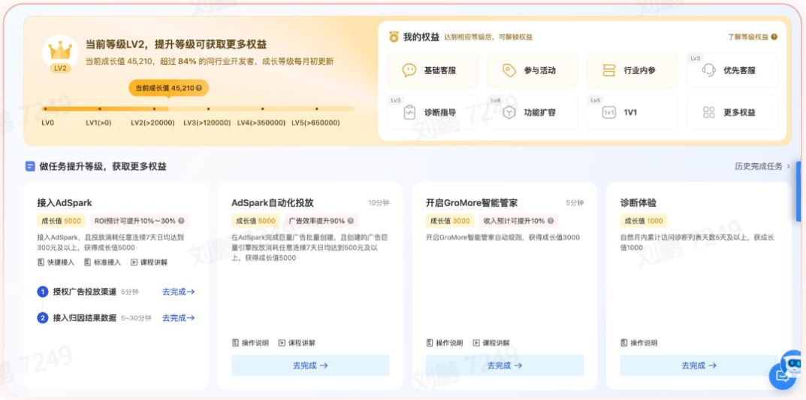Screen dimensions: 806x400
Task: Click 成长值 3000 tag in GroMore card
Action: pos(450,221)
